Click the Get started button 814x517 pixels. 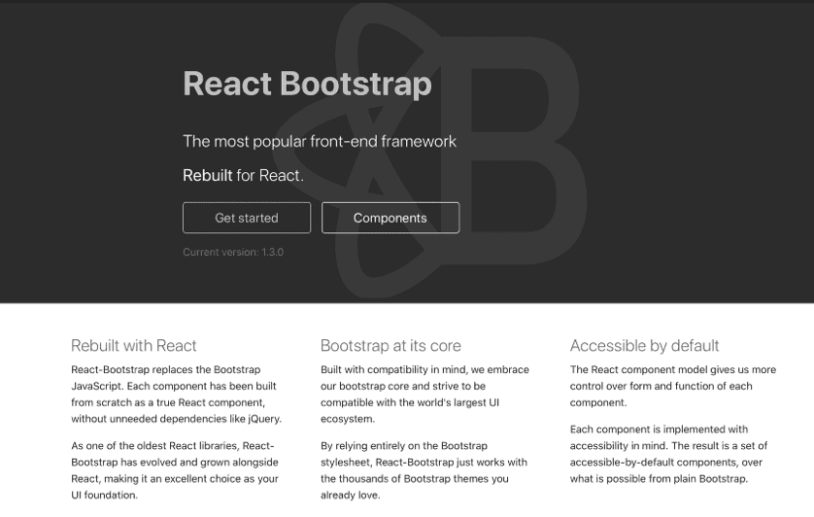[247, 218]
